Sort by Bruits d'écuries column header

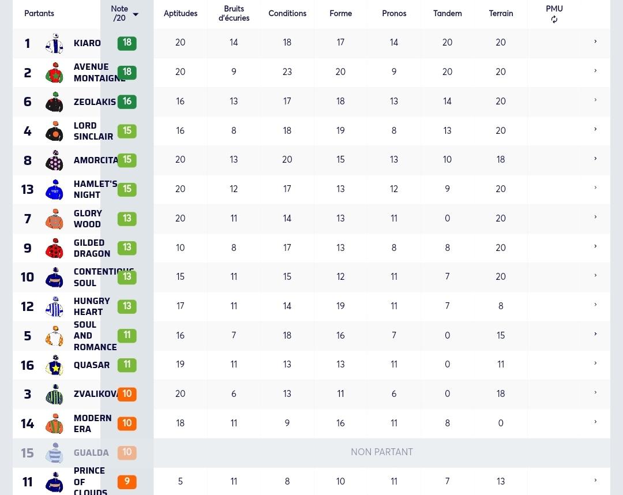[x=234, y=13]
